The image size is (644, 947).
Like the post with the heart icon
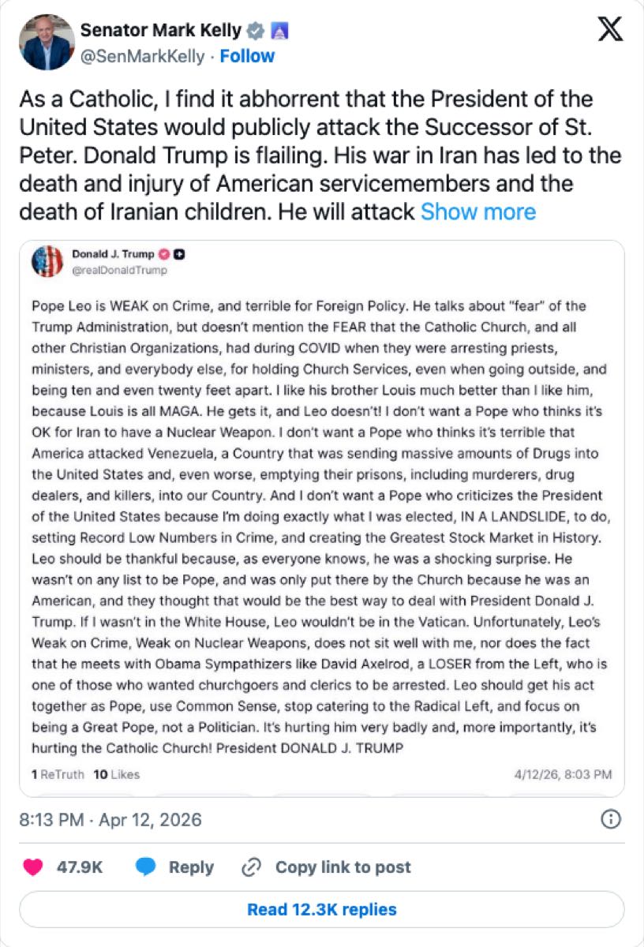32,867
